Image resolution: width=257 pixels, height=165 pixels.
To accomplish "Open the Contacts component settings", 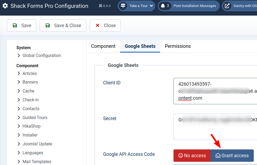I will point(31,109).
